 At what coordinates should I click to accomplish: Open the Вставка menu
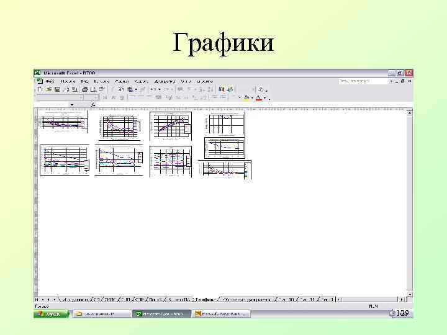click(101, 81)
